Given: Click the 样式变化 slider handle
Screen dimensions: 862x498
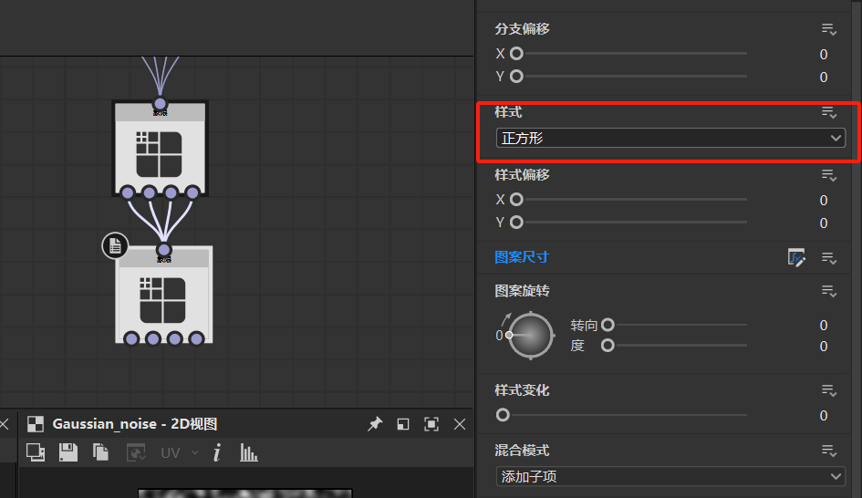Looking at the screenshot, I should point(503,414).
